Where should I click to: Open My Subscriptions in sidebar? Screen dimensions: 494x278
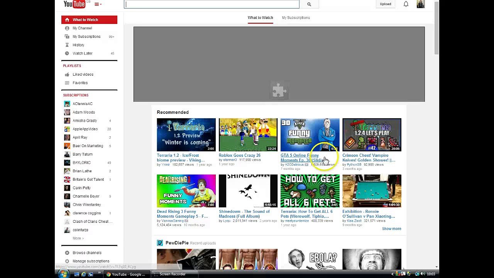pyautogui.click(x=86, y=37)
